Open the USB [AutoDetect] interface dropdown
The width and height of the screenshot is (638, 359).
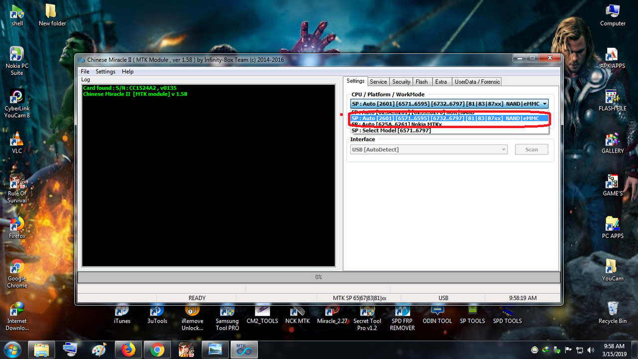pyautogui.click(x=429, y=150)
